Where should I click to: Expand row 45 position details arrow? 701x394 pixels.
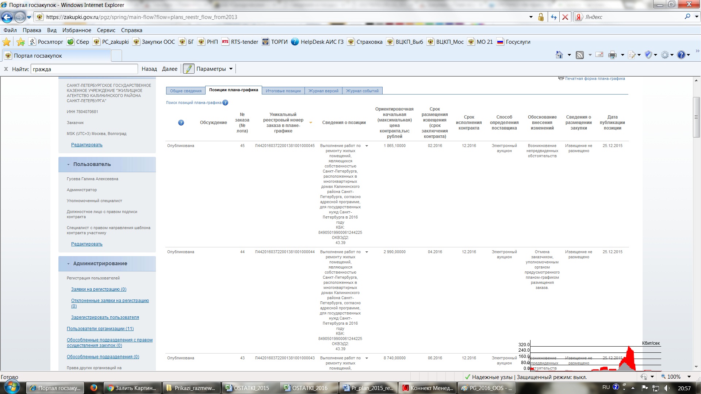(x=367, y=146)
